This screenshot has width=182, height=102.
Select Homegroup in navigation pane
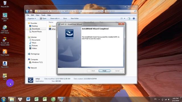tap(34, 54)
